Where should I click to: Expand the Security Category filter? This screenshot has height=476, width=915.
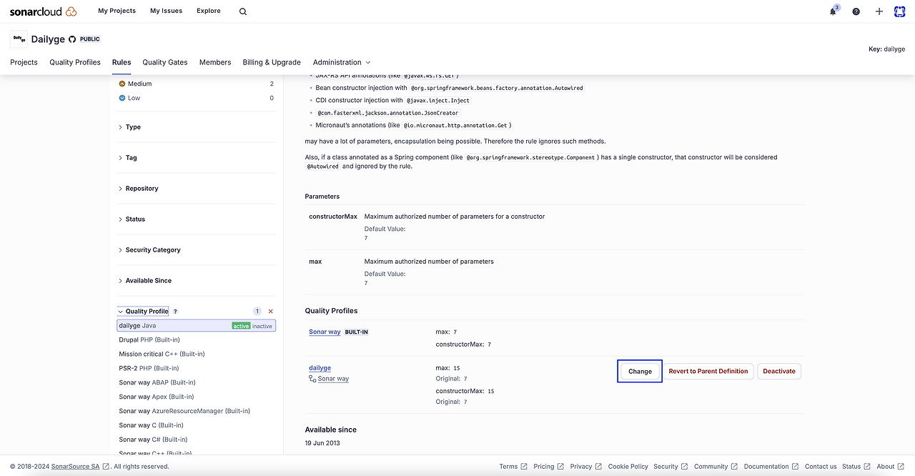tap(152, 250)
